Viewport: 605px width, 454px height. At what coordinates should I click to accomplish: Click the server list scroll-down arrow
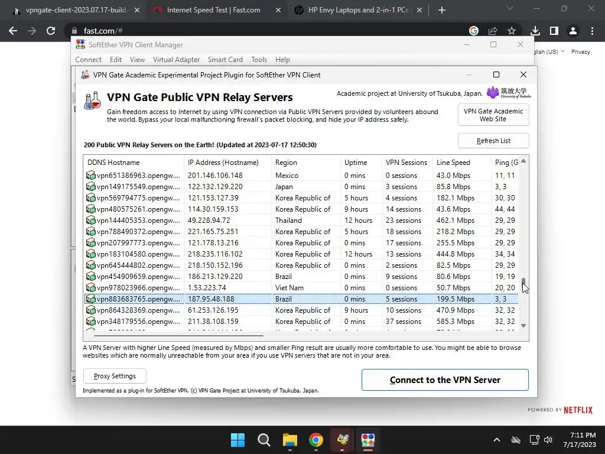click(x=523, y=326)
